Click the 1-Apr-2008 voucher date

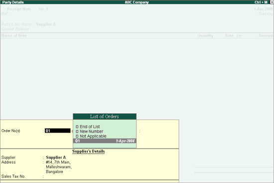pyautogui.click(x=263, y=9)
